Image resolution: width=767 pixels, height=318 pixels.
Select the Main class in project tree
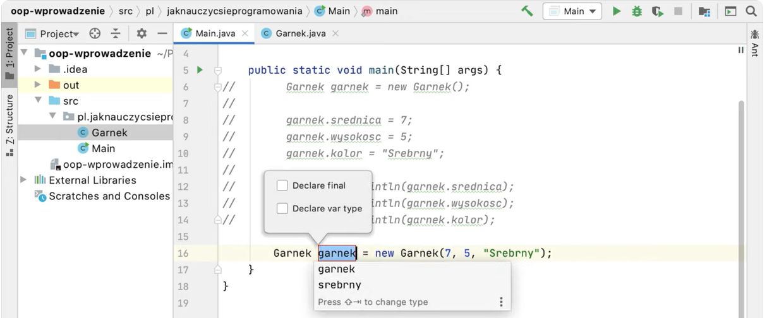click(103, 148)
